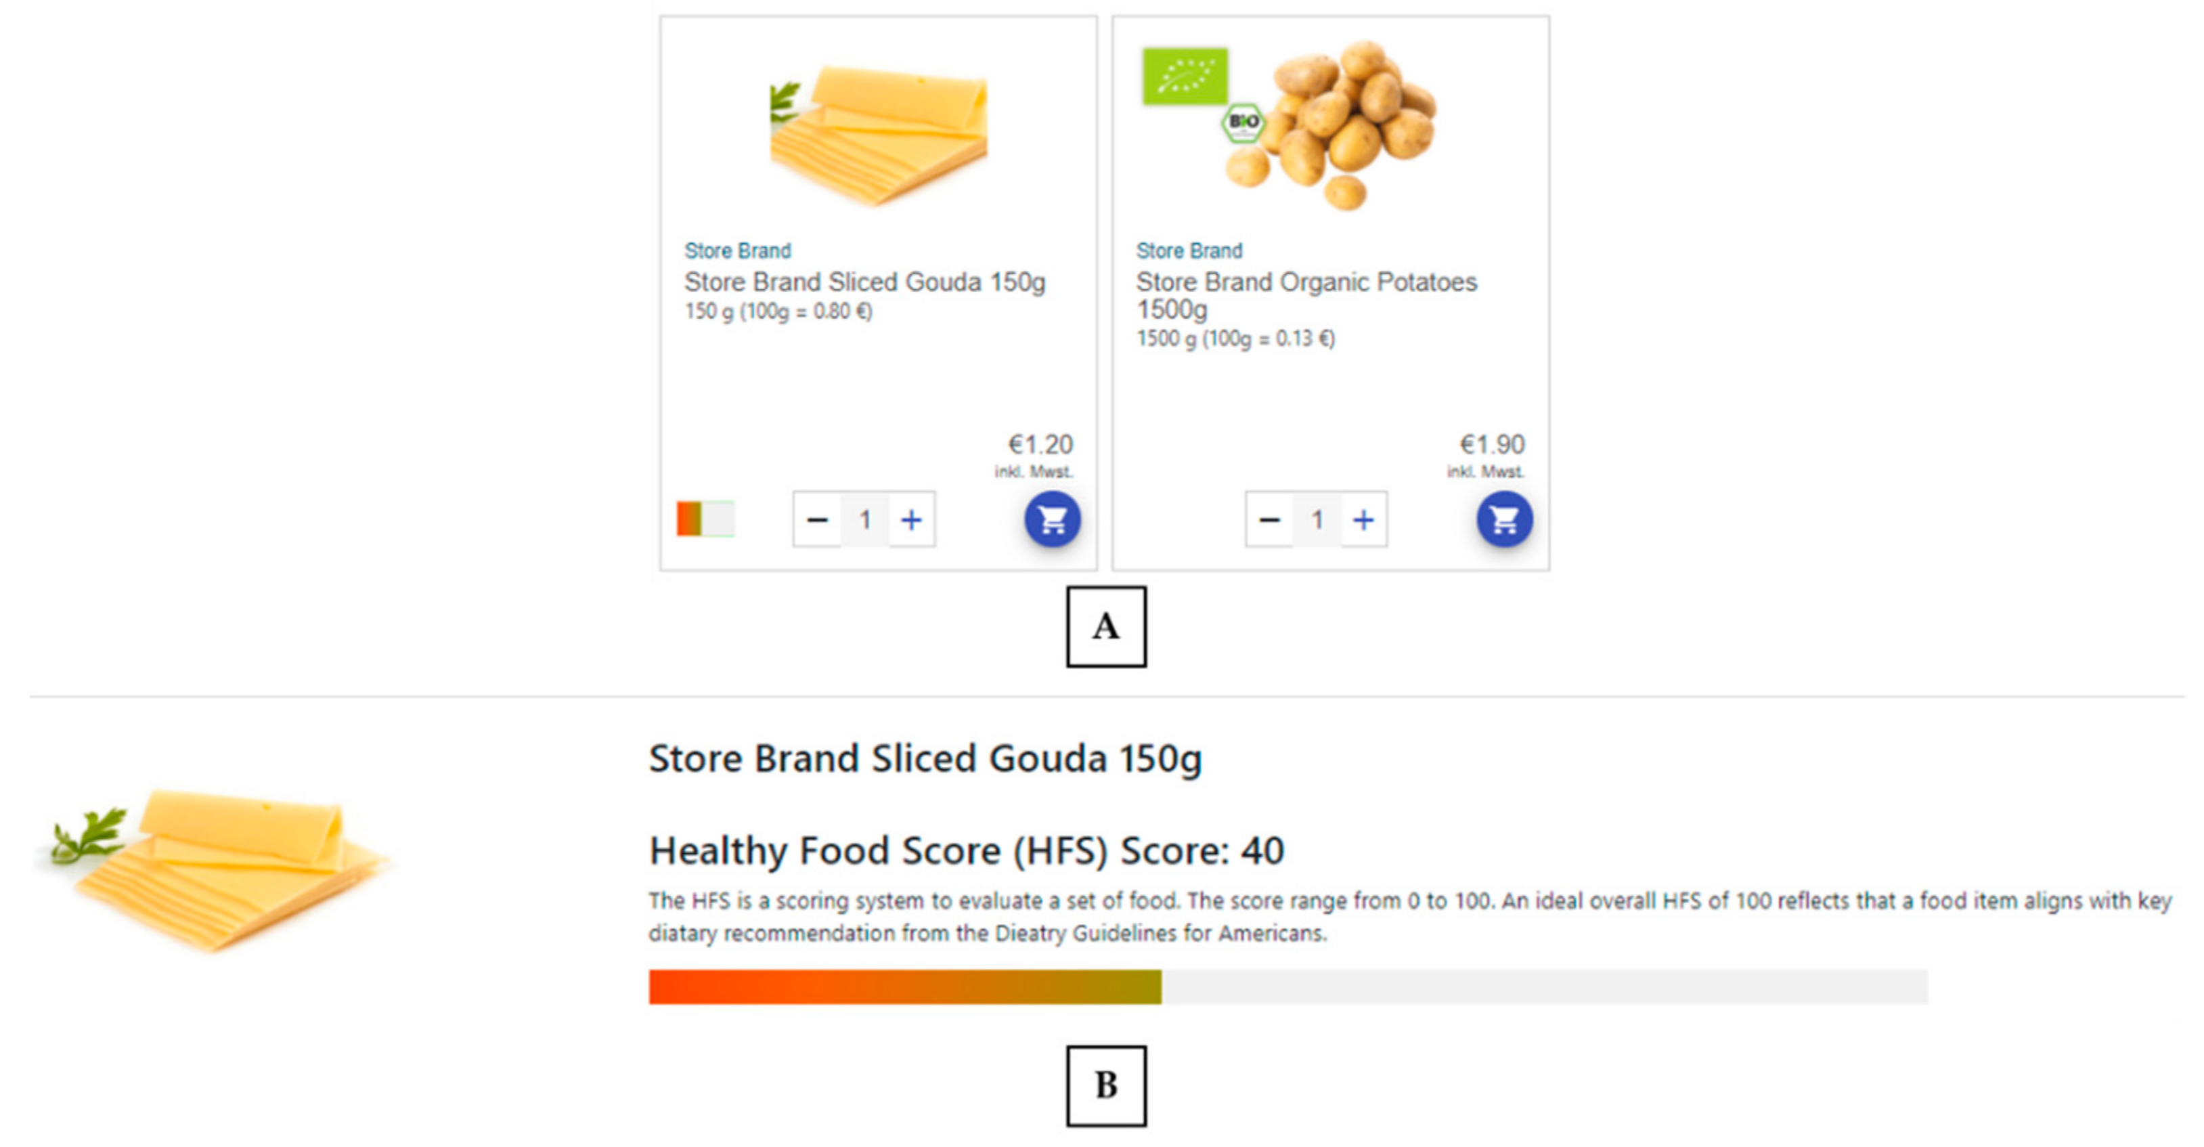The height and width of the screenshot is (1147, 2204).
Task: Click the Sliced Gouda card product image
Action: (x=879, y=133)
